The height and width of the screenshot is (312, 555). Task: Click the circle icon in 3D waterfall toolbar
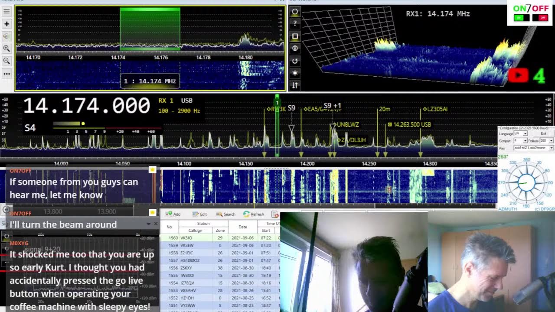[x=295, y=12]
